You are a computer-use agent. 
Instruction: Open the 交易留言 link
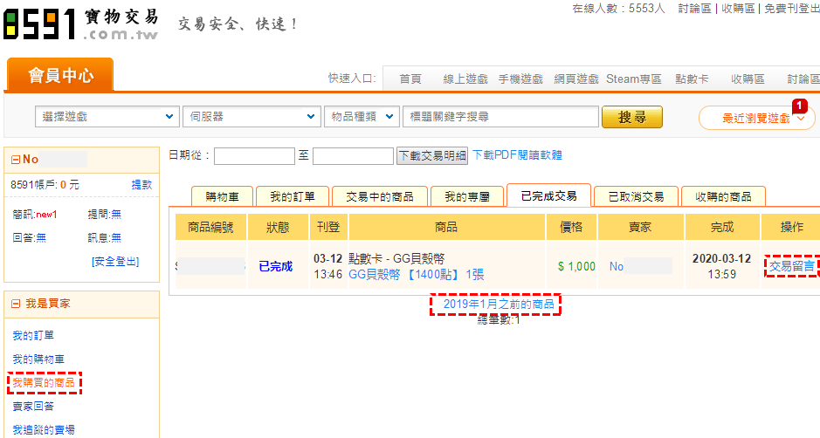pos(792,266)
